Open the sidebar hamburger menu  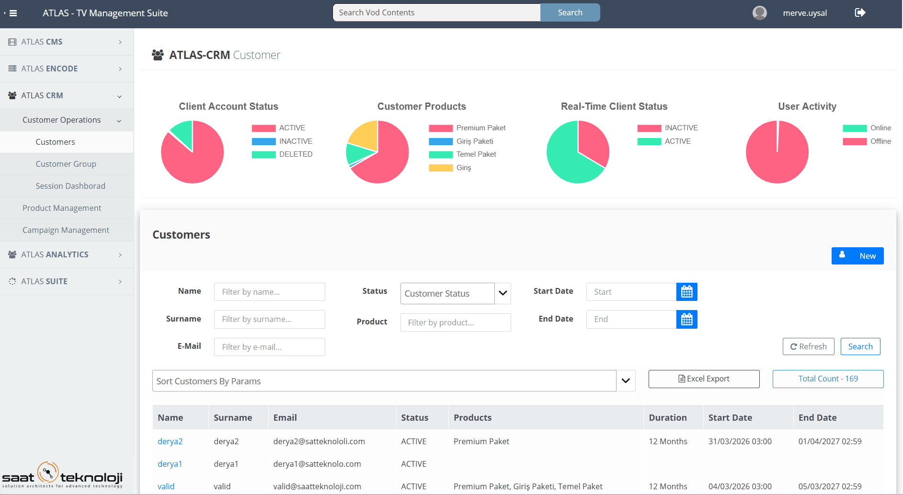[x=13, y=13]
